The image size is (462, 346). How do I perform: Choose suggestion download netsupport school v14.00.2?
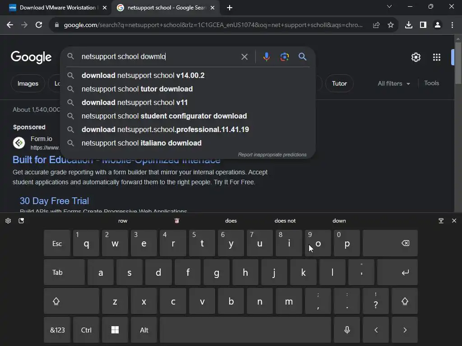coord(188,75)
